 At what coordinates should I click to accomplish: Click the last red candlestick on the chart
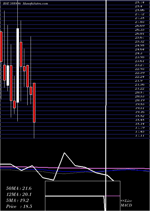point(34,103)
